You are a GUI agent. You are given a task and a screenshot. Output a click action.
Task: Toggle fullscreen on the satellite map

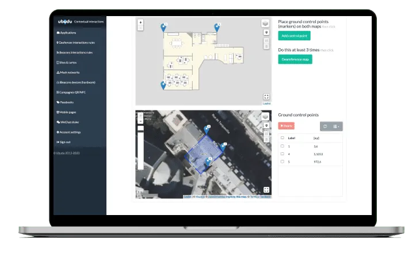266,190
